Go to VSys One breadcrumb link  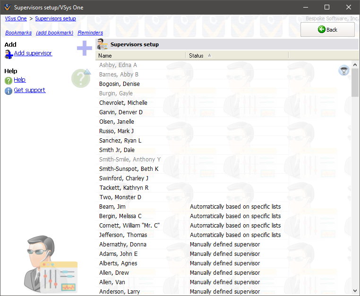pyautogui.click(x=16, y=18)
